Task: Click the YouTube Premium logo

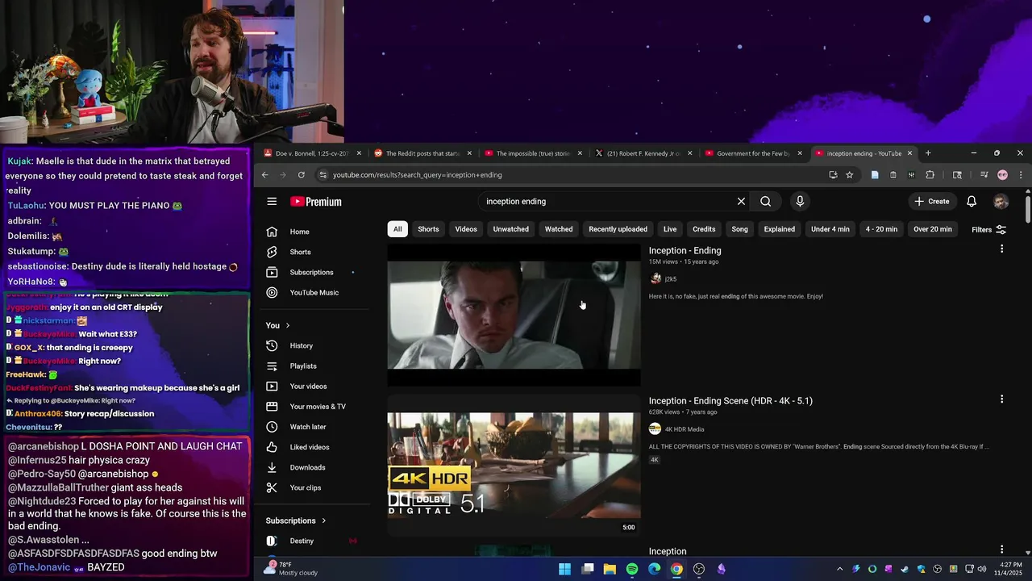Action: [316, 202]
